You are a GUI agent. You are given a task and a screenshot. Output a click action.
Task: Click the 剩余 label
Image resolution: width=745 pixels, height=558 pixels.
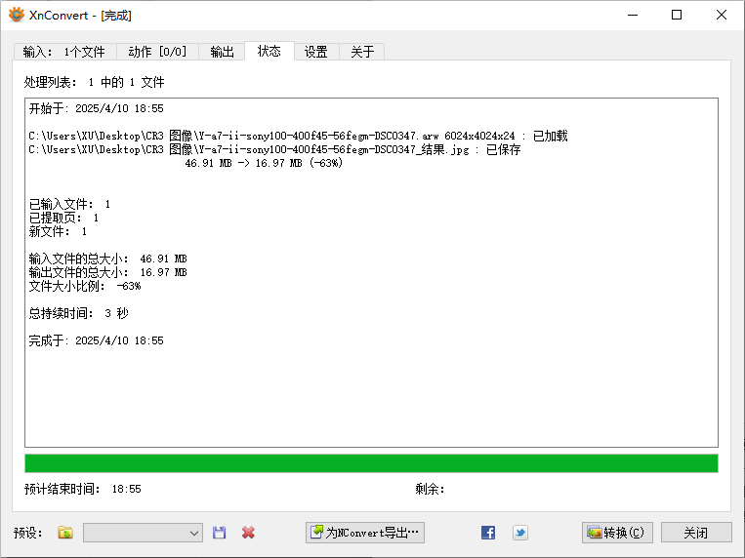(x=430, y=489)
